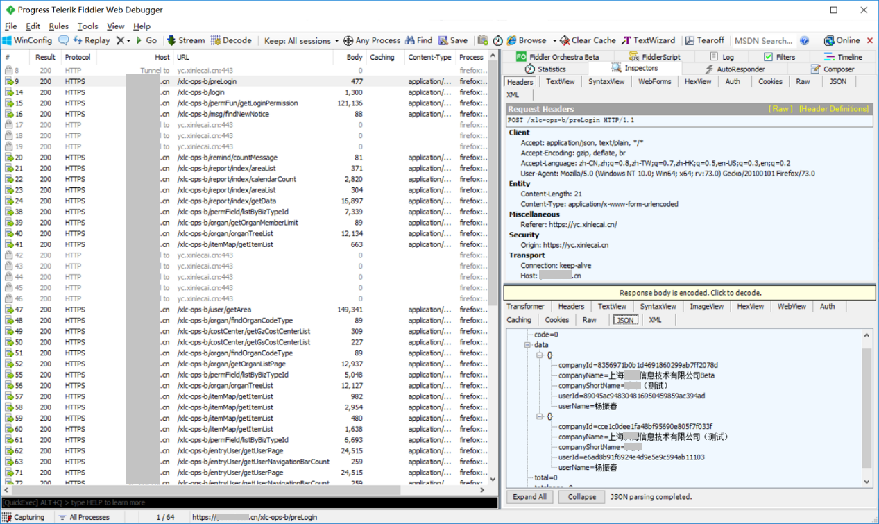The height and width of the screenshot is (524, 879).
Task: Sort sessions by Body column header
Action: pos(350,58)
